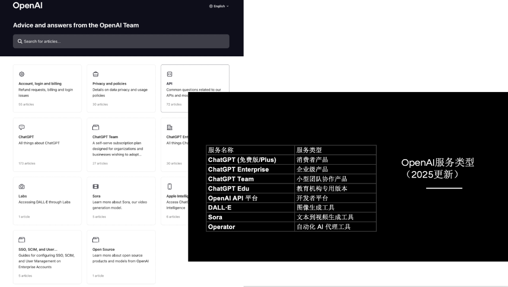Click table cell 企业级产品

(x=335, y=169)
